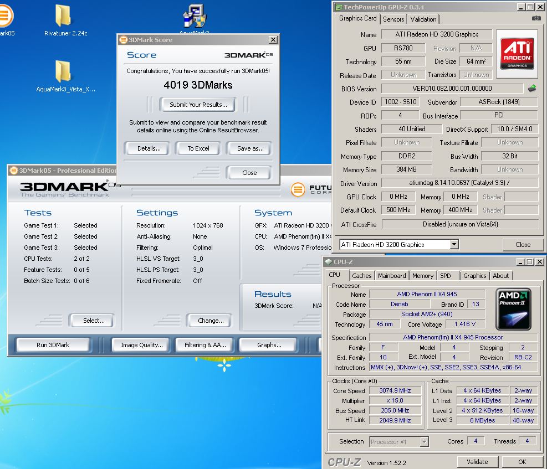Click the Memory Size 384 MB field
547x469 pixels.
click(x=406, y=169)
